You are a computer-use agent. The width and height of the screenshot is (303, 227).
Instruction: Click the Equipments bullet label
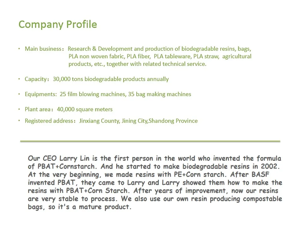tap(41, 94)
